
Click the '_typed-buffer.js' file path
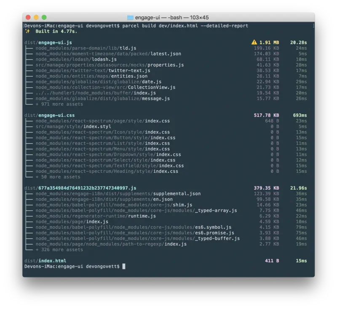click(x=138, y=238)
